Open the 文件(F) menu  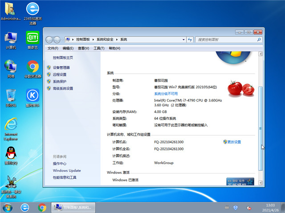click(x=53, y=48)
